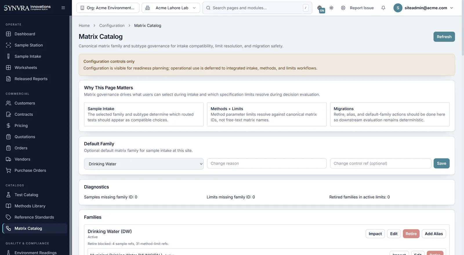The width and height of the screenshot is (464, 255).
Task: Click the Released Reports document icon
Action: coord(8,79)
